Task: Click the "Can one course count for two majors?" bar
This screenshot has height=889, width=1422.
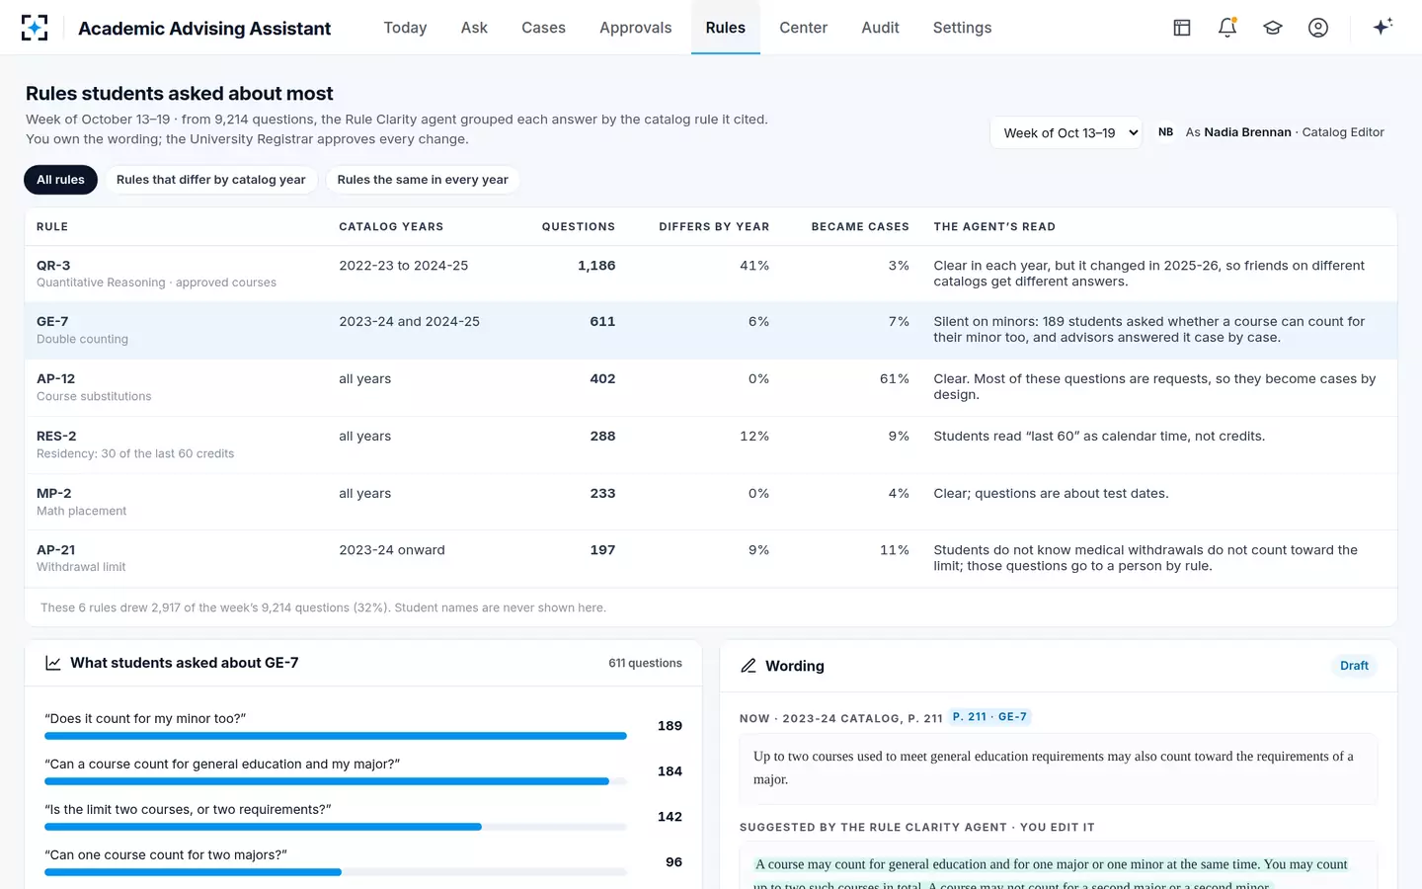Action: click(336, 872)
